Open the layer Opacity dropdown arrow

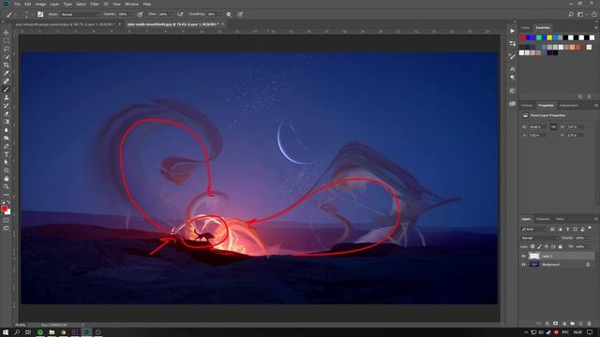(x=589, y=238)
